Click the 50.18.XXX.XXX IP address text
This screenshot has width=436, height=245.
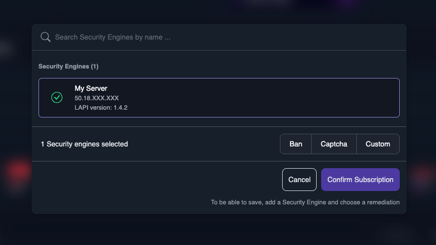pyautogui.click(x=96, y=98)
